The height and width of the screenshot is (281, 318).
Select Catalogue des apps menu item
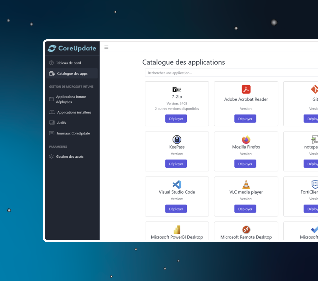(x=72, y=73)
